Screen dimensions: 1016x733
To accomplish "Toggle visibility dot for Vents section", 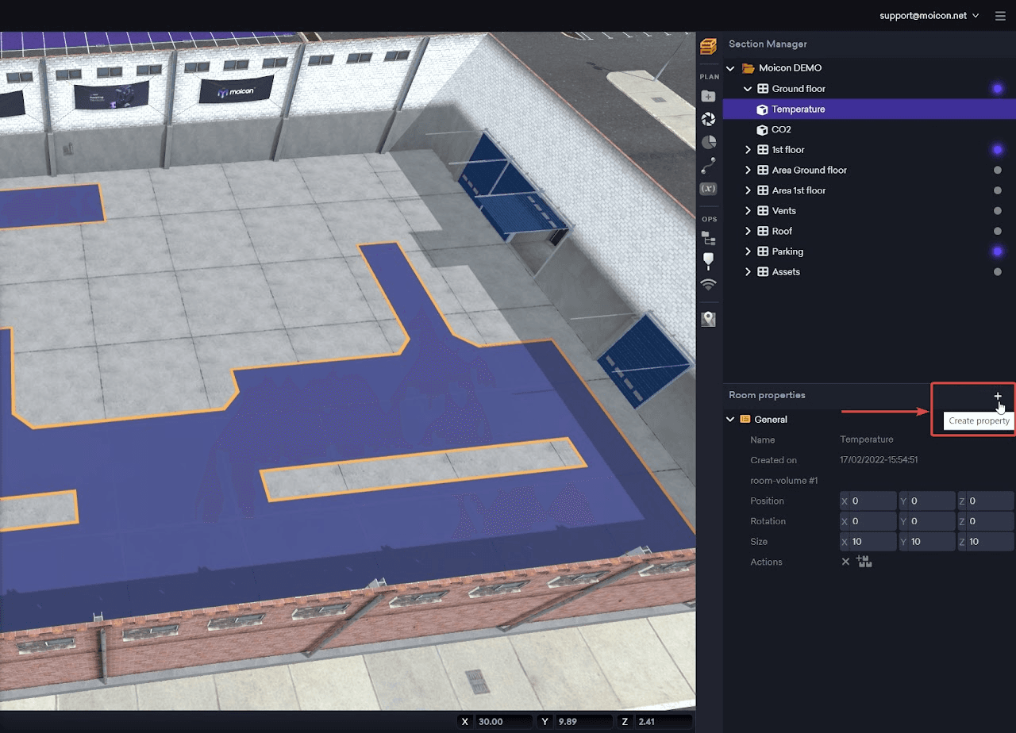I will pos(998,211).
